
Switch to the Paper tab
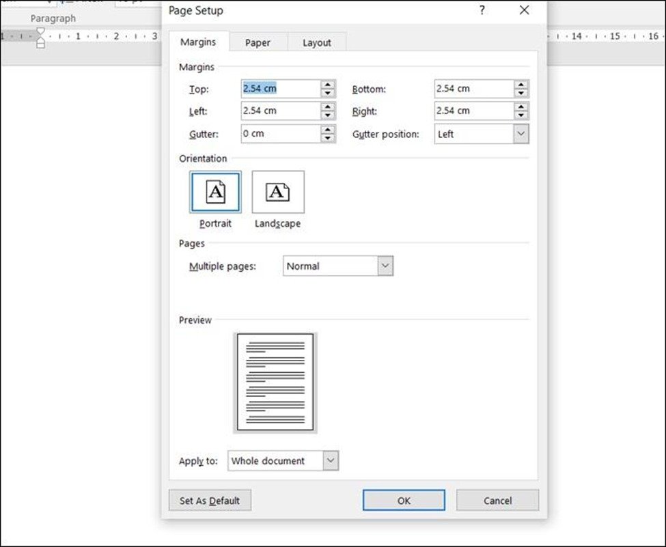click(258, 42)
